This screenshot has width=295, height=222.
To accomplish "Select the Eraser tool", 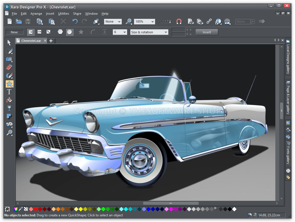I will (9, 68).
